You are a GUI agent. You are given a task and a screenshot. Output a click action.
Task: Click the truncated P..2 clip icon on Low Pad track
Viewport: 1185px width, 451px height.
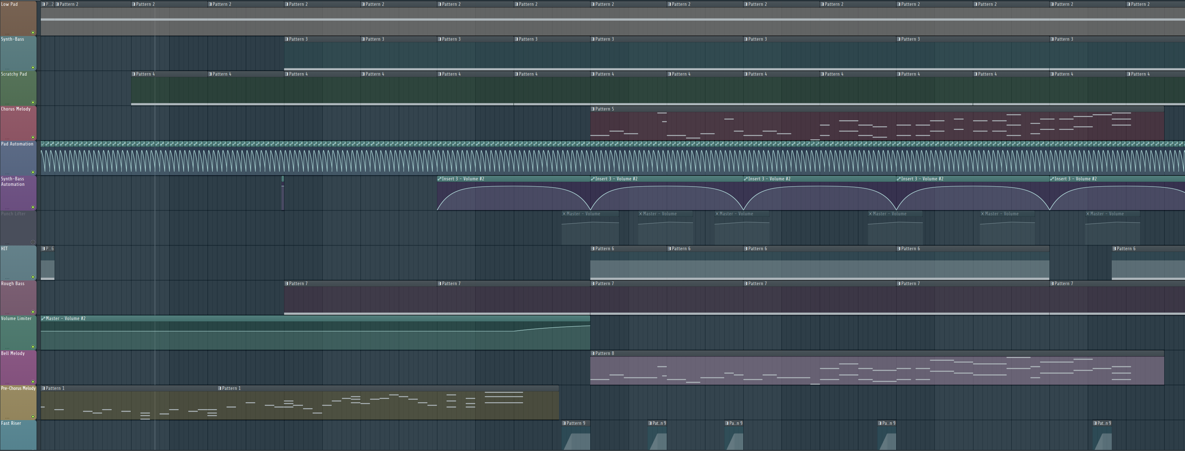[x=43, y=4]
